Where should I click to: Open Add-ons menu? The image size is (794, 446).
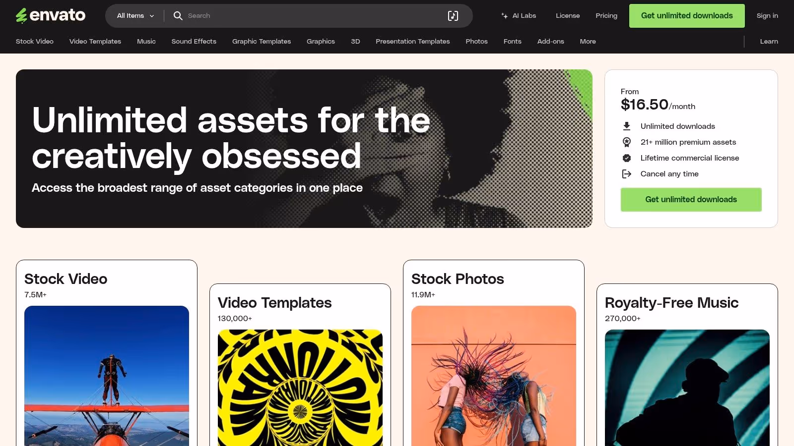551,42
